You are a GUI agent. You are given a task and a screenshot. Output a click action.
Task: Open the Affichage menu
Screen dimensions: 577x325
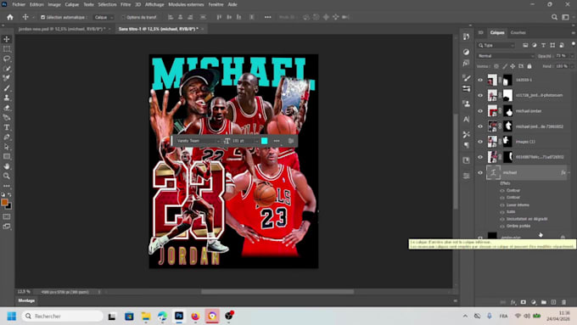(x=154, y=4)
